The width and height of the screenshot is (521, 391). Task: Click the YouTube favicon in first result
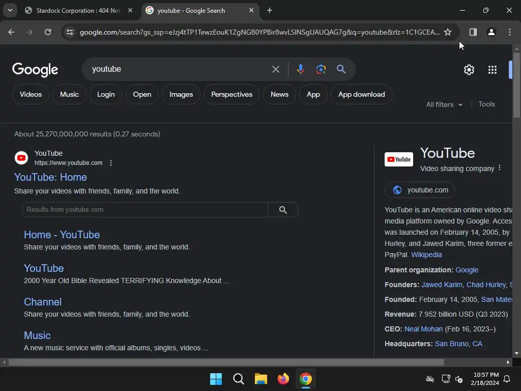pyautogui.click(x=21, y=158)
